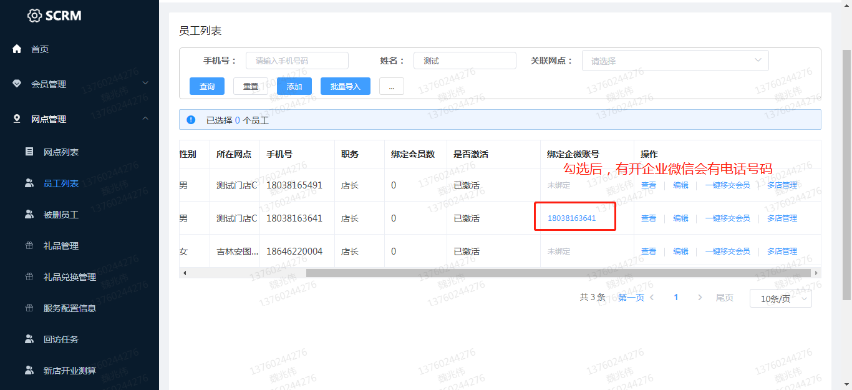Click 查看 for employee 18038163641
This screenshot has height=390, width=852.
(649, 218)
